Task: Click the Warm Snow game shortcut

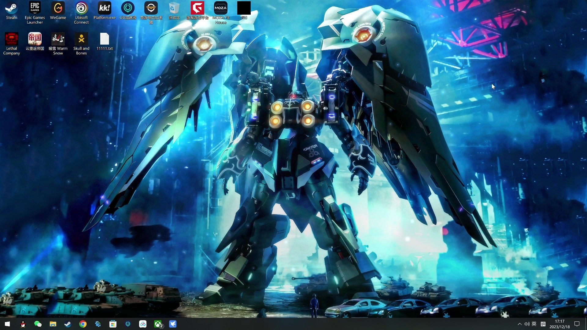Action: click(58, 39)
